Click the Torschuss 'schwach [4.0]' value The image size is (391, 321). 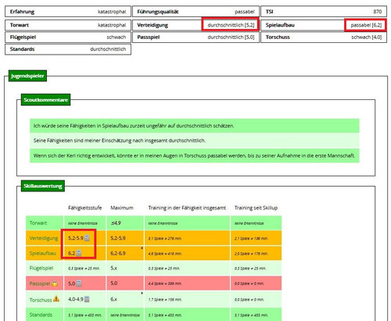[366, 37]
